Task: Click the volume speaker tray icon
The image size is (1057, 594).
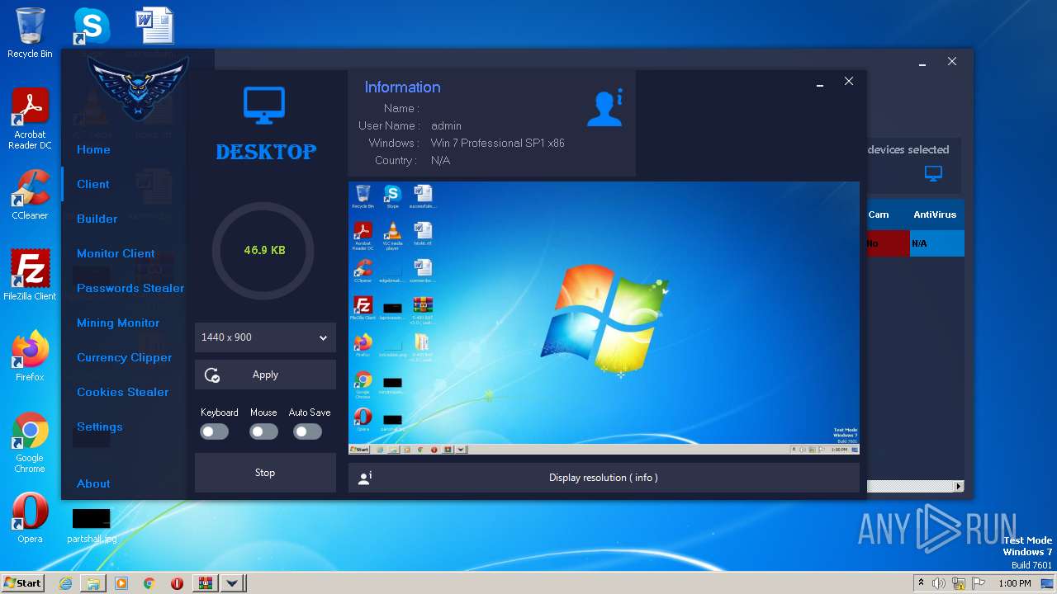Action: click(x=939, y=583)
